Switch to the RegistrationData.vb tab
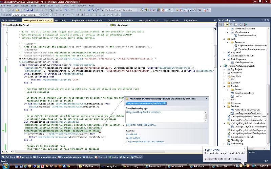This screenshot has height=169, width=271. (148, 20)
